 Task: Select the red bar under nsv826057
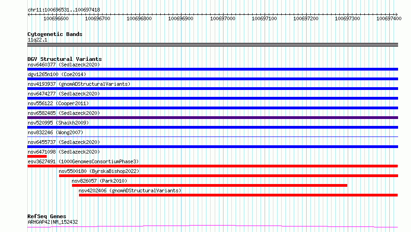click(210, 185)
